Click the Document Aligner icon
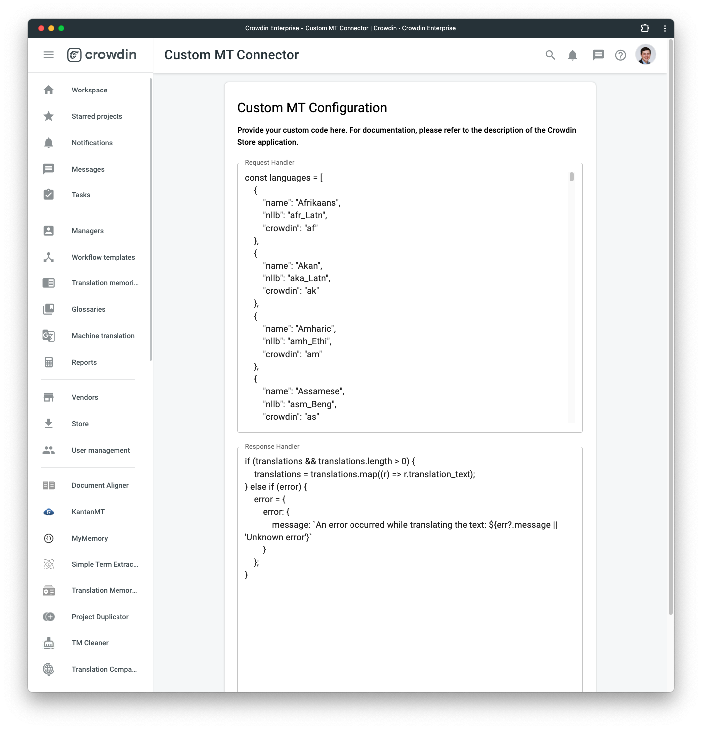Viewport: 702px width, 729px height. pos(49,485)
